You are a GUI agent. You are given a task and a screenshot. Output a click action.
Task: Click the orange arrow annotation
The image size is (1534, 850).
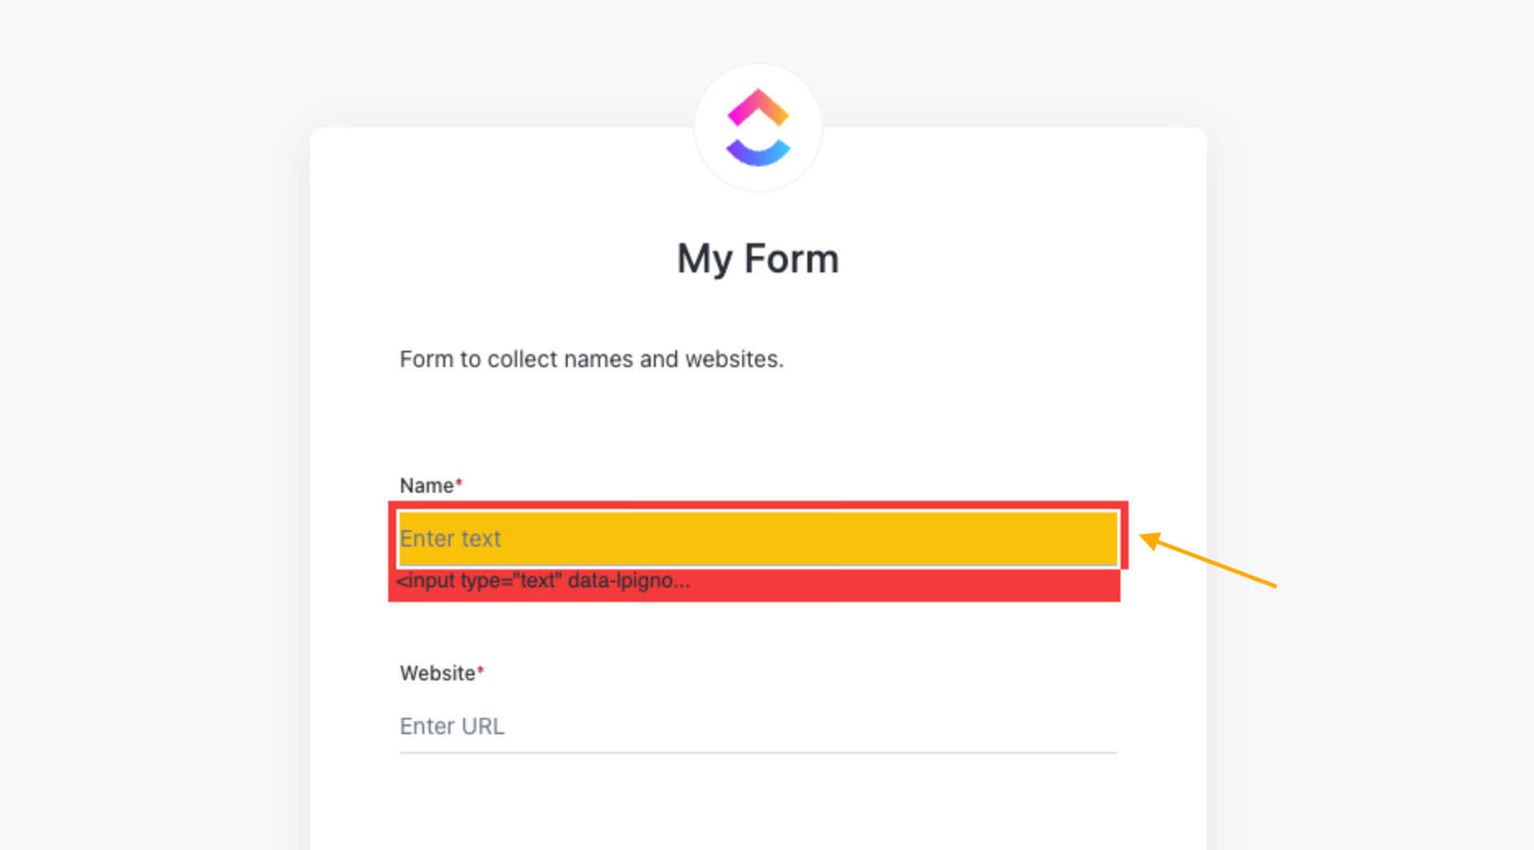pyautogui.click(x=1208, y=560)
